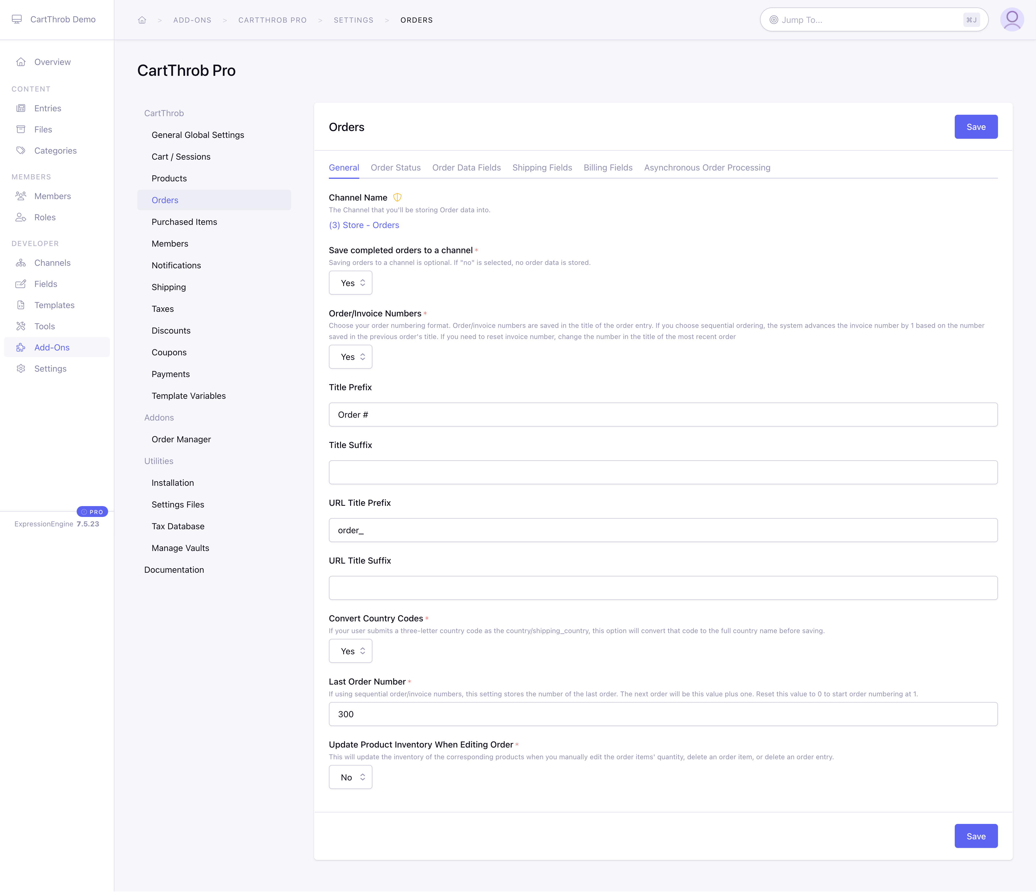The height and width of the screenshot is (892, 1036).
Task: Click the Tools wrench icon
Action: (x=21, y=326)
